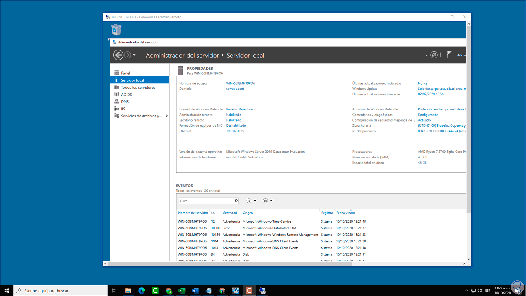Select DNS Client Events row at 18:21:18

point(272,248)
